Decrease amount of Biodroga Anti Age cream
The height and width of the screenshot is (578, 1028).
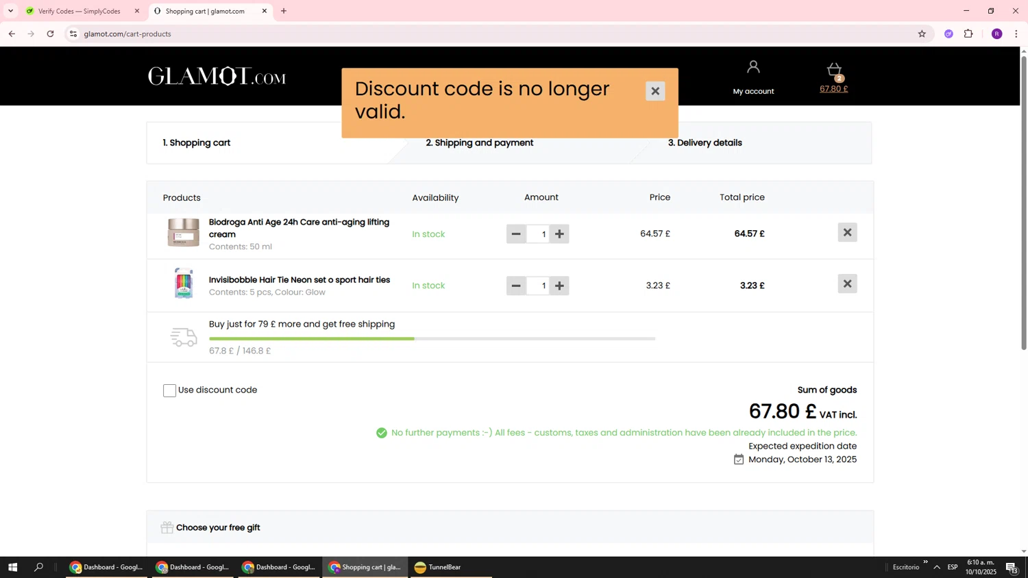coord(516,234)
